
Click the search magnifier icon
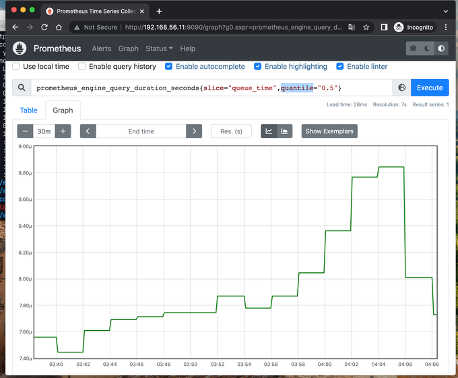[x=22, y=88]
